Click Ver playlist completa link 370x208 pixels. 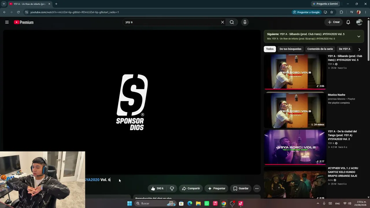[x=339, y=103]
